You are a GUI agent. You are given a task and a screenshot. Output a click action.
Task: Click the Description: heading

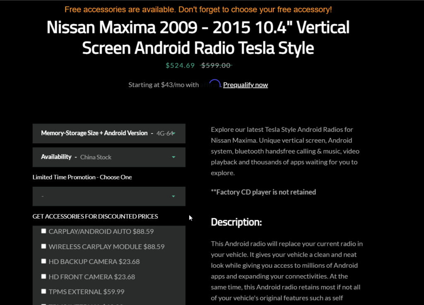click(236, 222)
